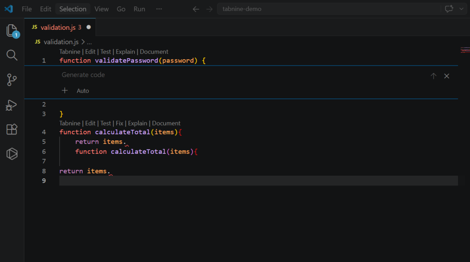Go forward with the right arrow
Viewport: 470px width, 262px height.
209,9
